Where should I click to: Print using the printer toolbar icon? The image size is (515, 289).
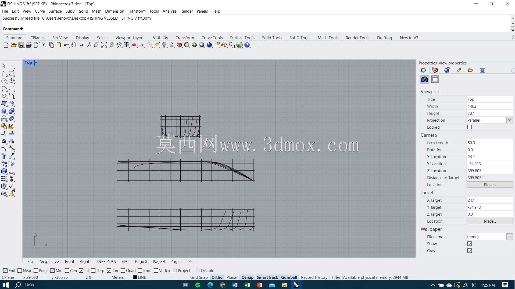29,45
